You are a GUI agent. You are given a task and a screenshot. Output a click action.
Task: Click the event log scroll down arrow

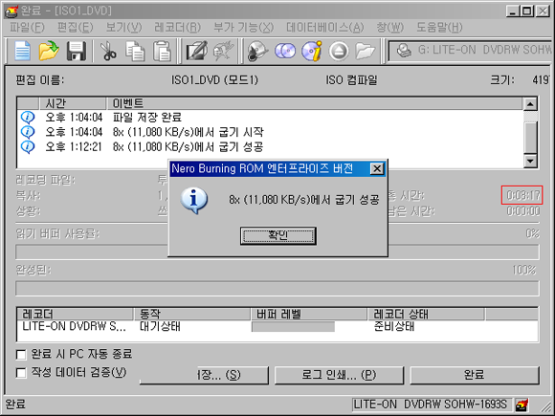pyautogui.click(x=530, y=161)
